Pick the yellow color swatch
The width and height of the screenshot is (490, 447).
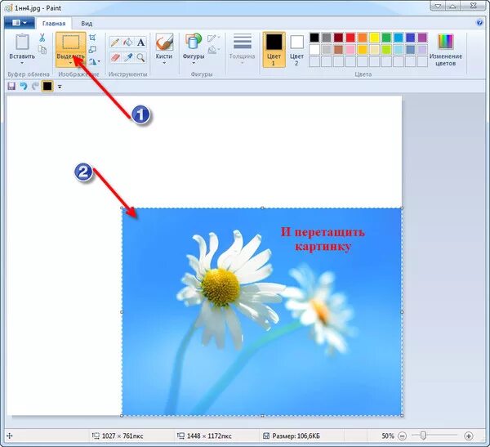pos(374,38)
